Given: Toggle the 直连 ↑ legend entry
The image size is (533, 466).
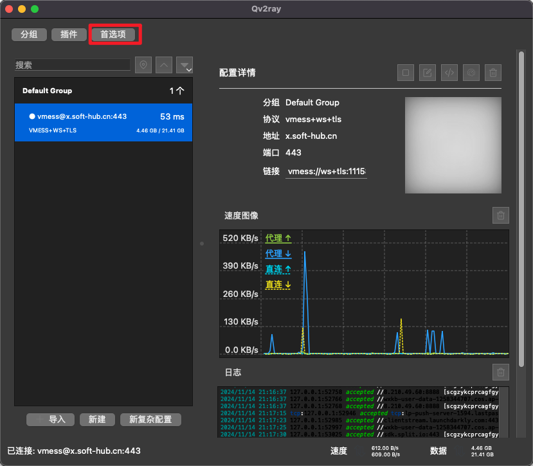Looking at the screenshot, I should click(x=278, y=269).
